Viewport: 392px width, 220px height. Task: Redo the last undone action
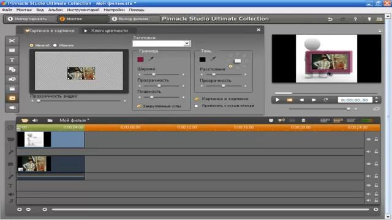point(343,19)
